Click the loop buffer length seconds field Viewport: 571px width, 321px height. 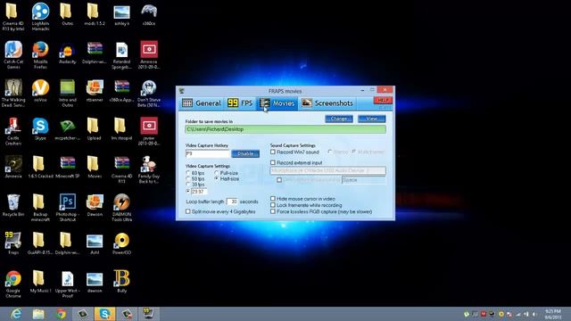click(x=232, y=202)
